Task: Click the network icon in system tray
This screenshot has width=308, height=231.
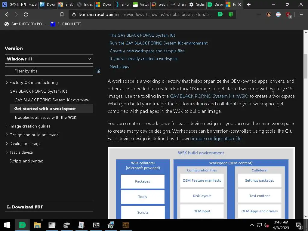Action: [x=259, y=225]
